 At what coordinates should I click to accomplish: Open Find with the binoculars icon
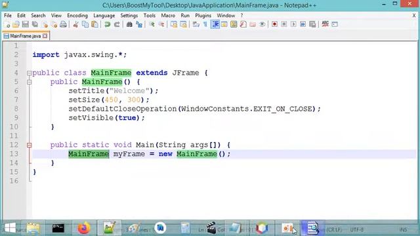pyautogui.click(x=129, y=24)
